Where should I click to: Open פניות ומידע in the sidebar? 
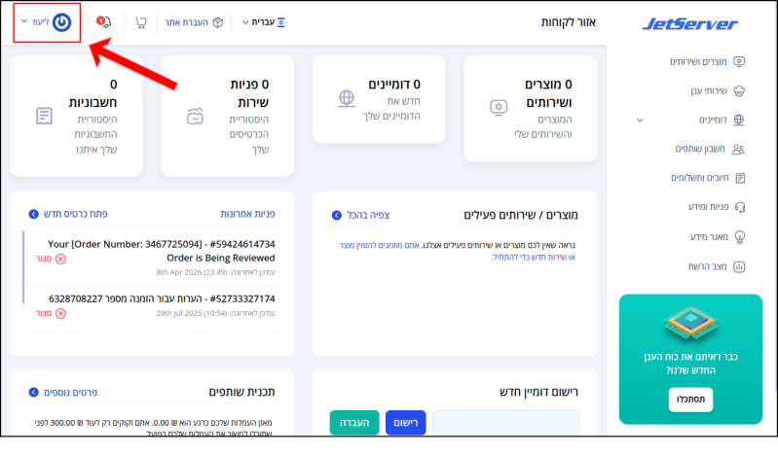pos(709,207)
